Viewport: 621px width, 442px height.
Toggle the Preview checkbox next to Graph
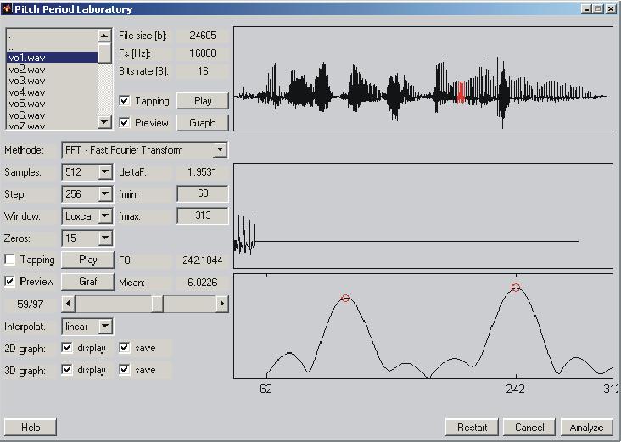pyautogui.click(x=125, y=123)
